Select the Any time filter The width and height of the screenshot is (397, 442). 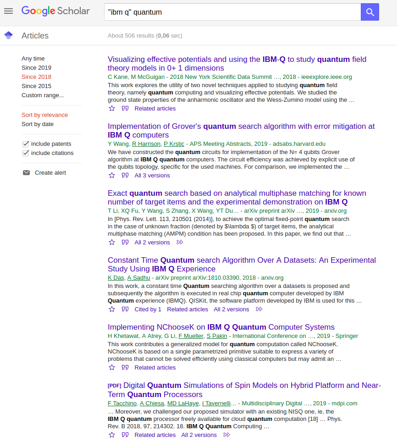click(x=33, y=58)
